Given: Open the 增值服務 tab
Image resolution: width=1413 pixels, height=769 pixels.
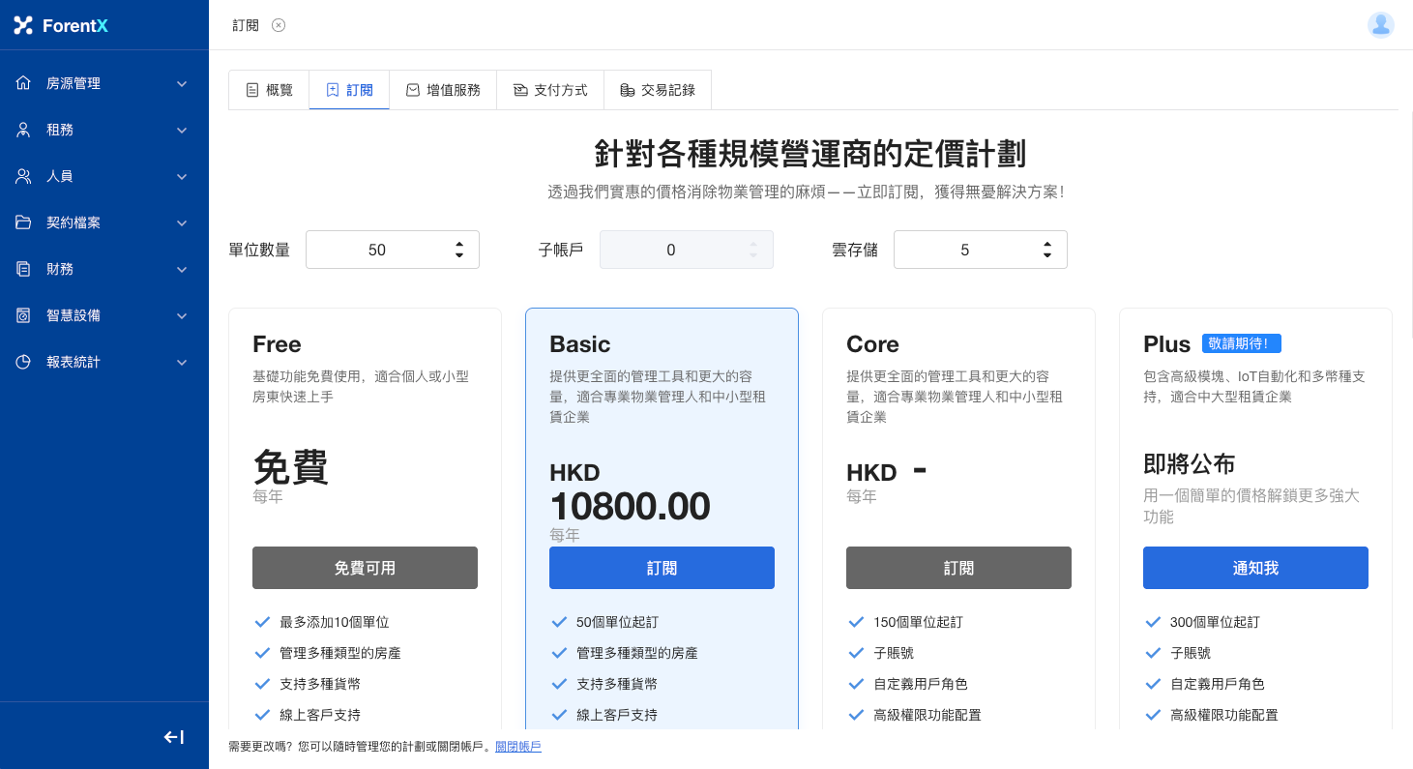Looking at the screenshot, I should point(443,90).
